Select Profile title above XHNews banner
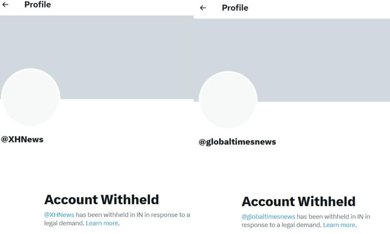Screen dimensions: 390x234 (x=38, y=4)
